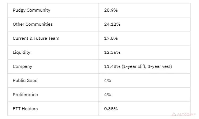199x119 pixels.
Task: Click the 11.48% cliff and vest text
Action: tap(138, 67)
